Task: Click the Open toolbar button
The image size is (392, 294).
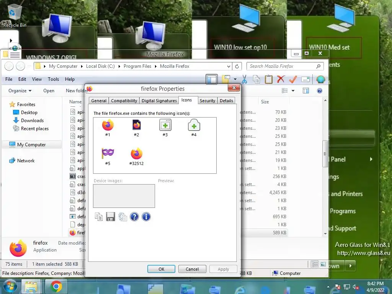Action: point(49,91)
